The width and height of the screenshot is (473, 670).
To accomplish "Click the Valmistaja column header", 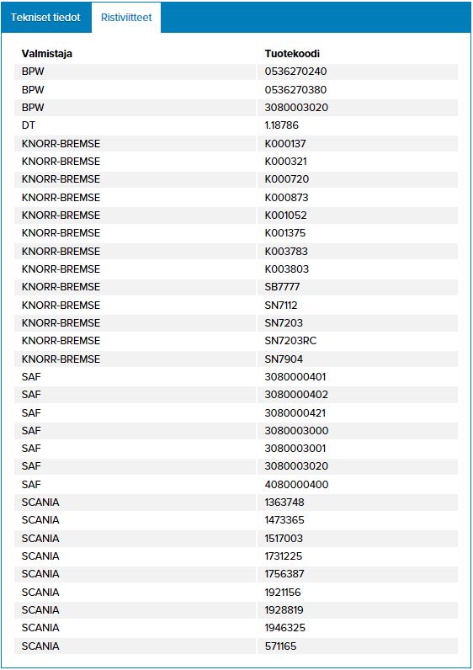I will (x=47, y=54).
